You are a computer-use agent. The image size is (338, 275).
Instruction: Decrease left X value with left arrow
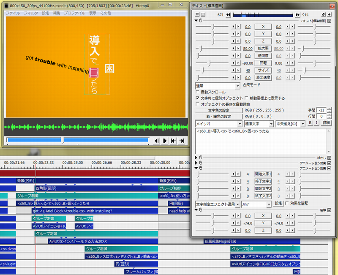click(x=234, y=27)
